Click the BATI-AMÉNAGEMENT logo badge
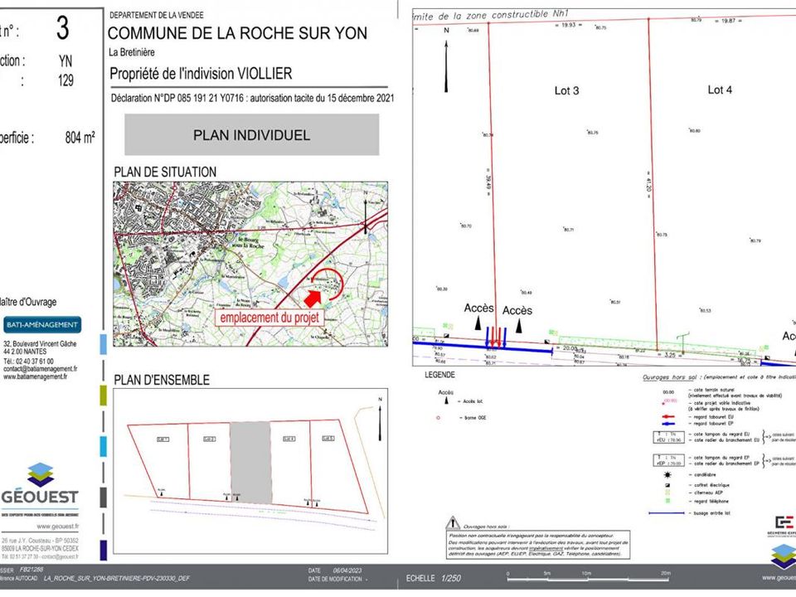Screen dimensions: 796x597 coord(42,325)
